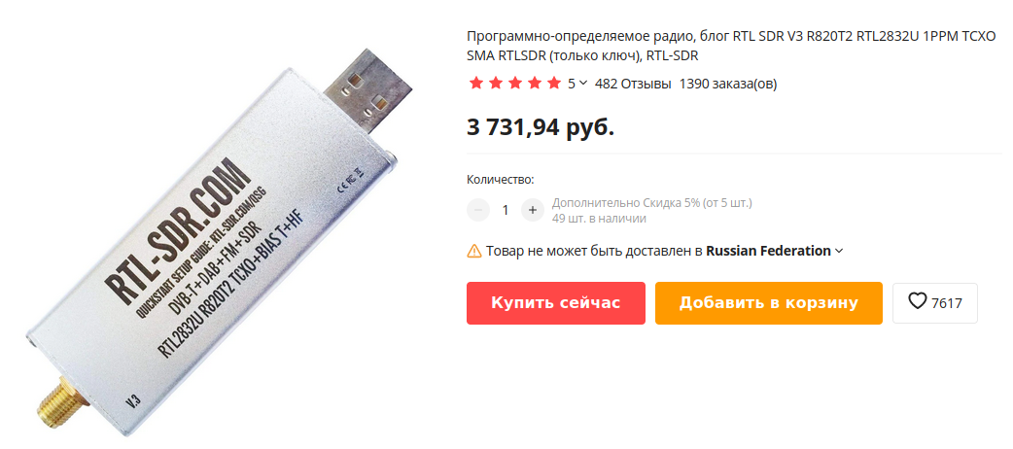The image size is (1013, 449).
Task: Click chevron after Russian Federation
Action: 839,251
